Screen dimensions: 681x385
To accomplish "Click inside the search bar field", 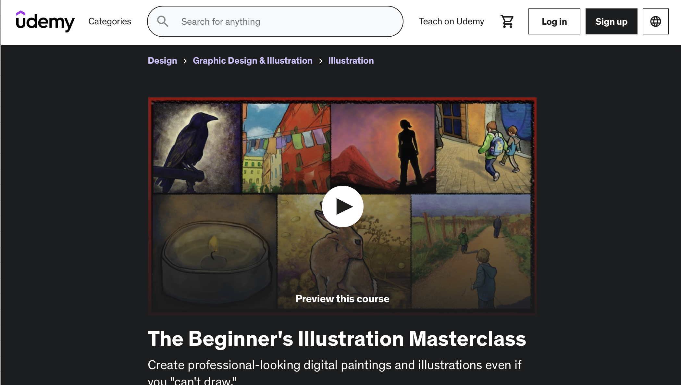I will click(x=276, y=21).
